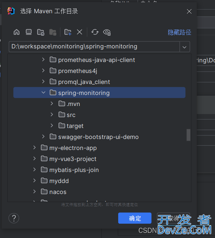Refresh the directory tree
The image size is (215, 238).
95,32
